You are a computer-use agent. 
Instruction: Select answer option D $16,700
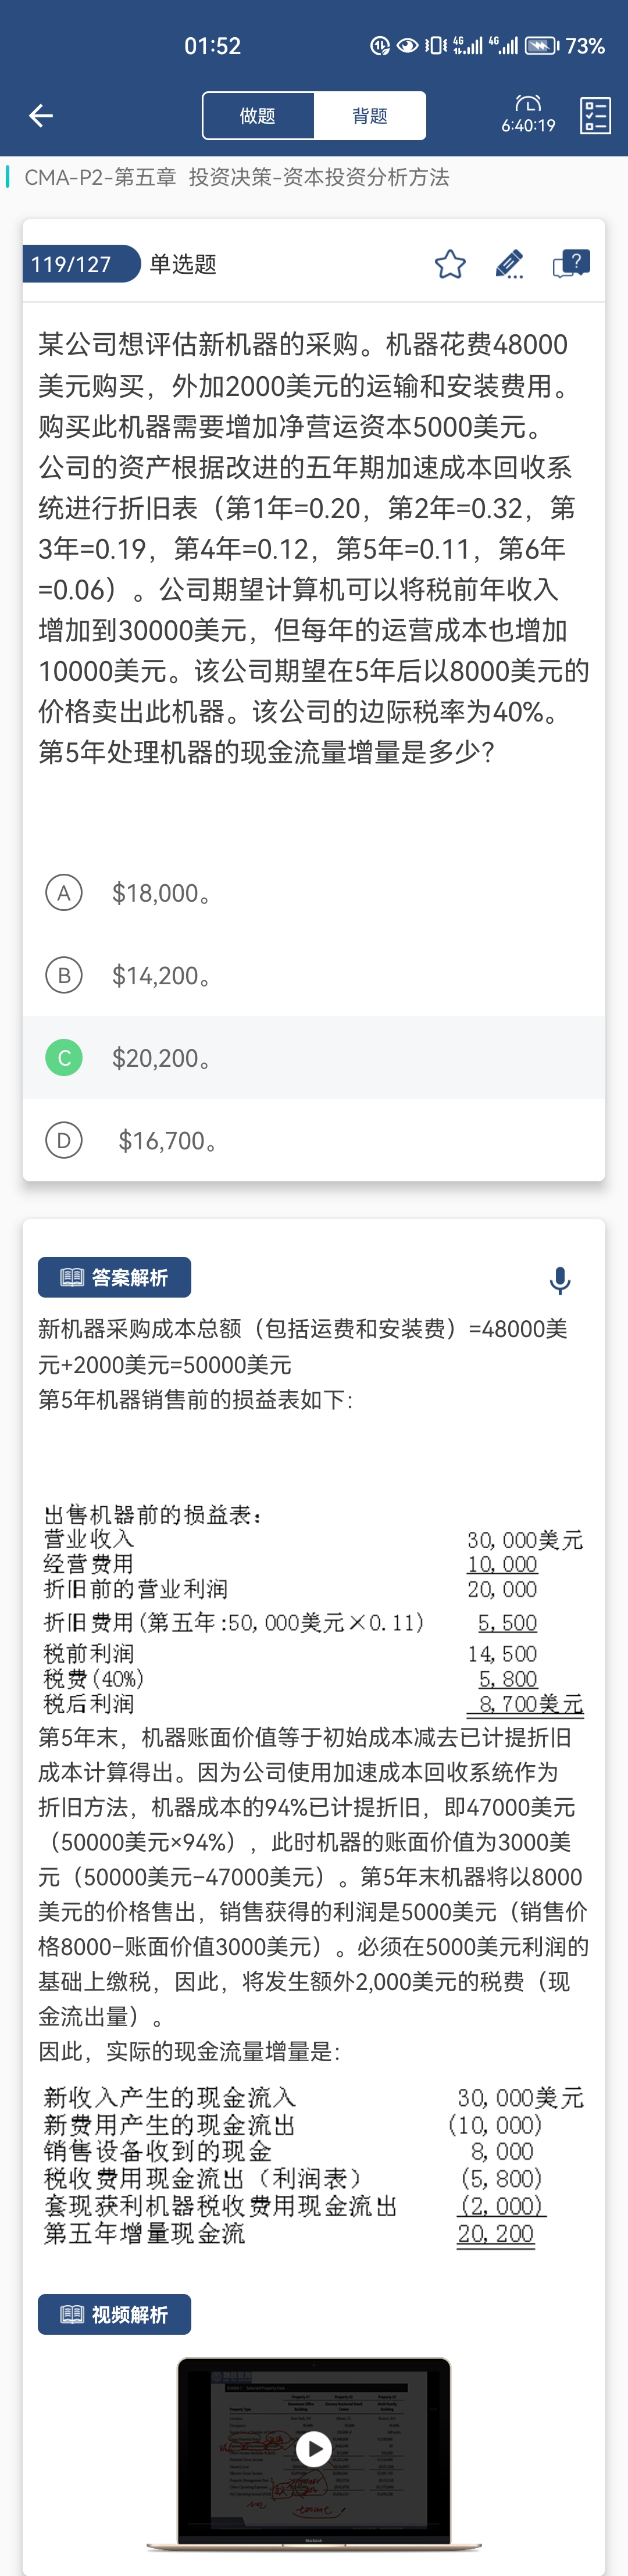coord(314,1140)
